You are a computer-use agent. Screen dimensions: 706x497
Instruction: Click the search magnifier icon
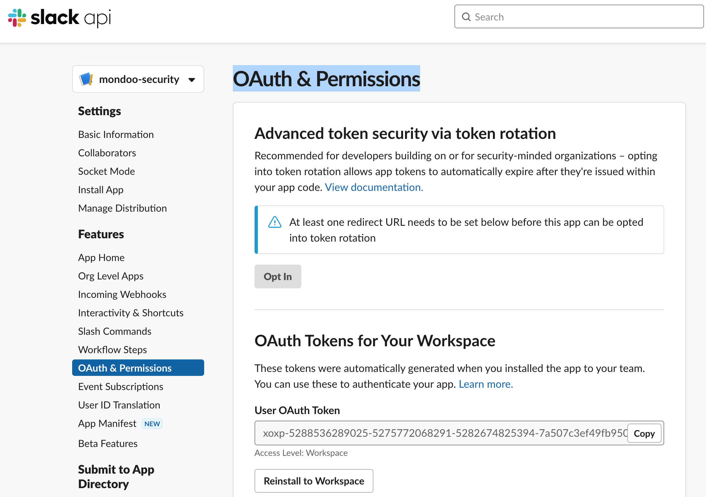(x=466, y=17)
